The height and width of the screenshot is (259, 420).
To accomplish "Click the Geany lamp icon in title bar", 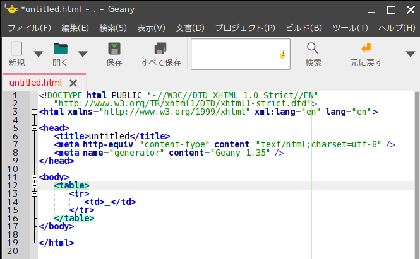I will click(x=11, y=9).
